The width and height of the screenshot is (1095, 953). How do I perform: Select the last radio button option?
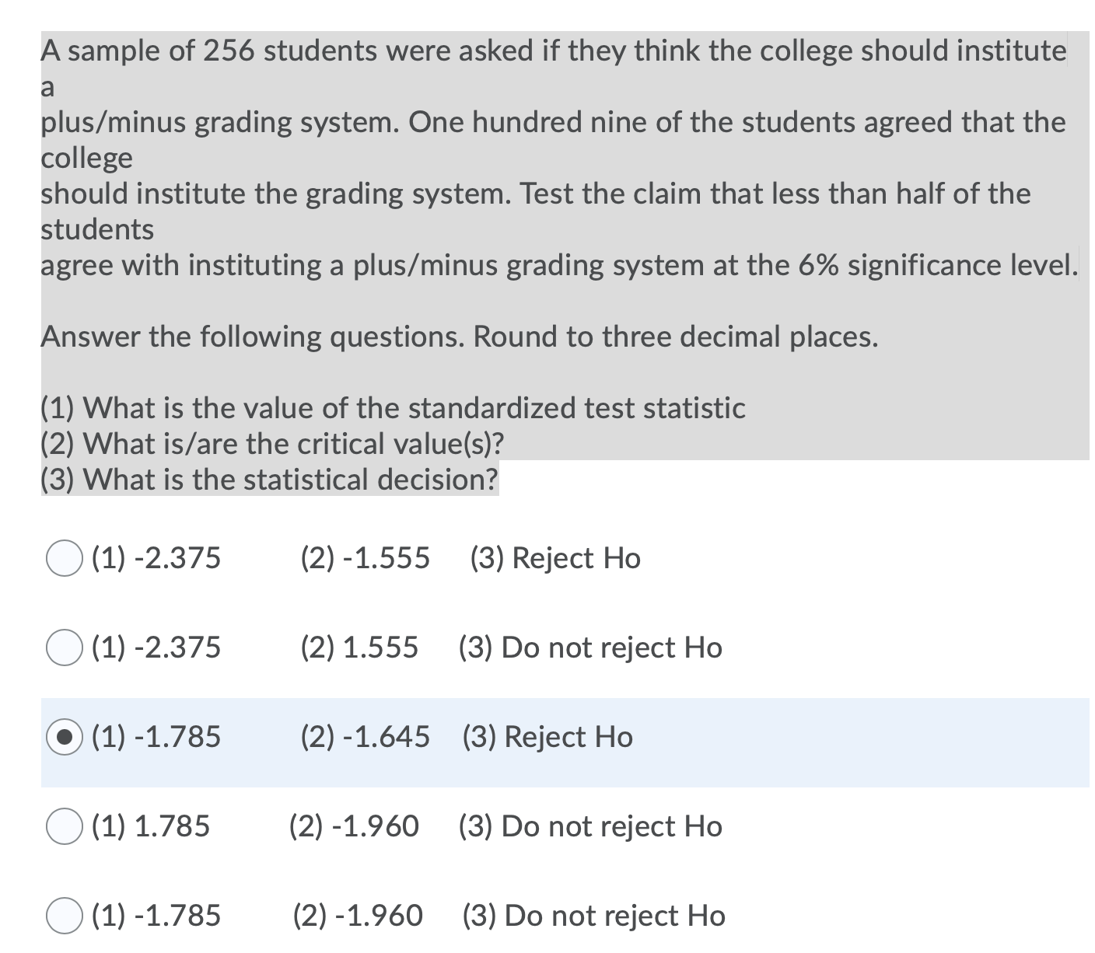tap(65, 916)
